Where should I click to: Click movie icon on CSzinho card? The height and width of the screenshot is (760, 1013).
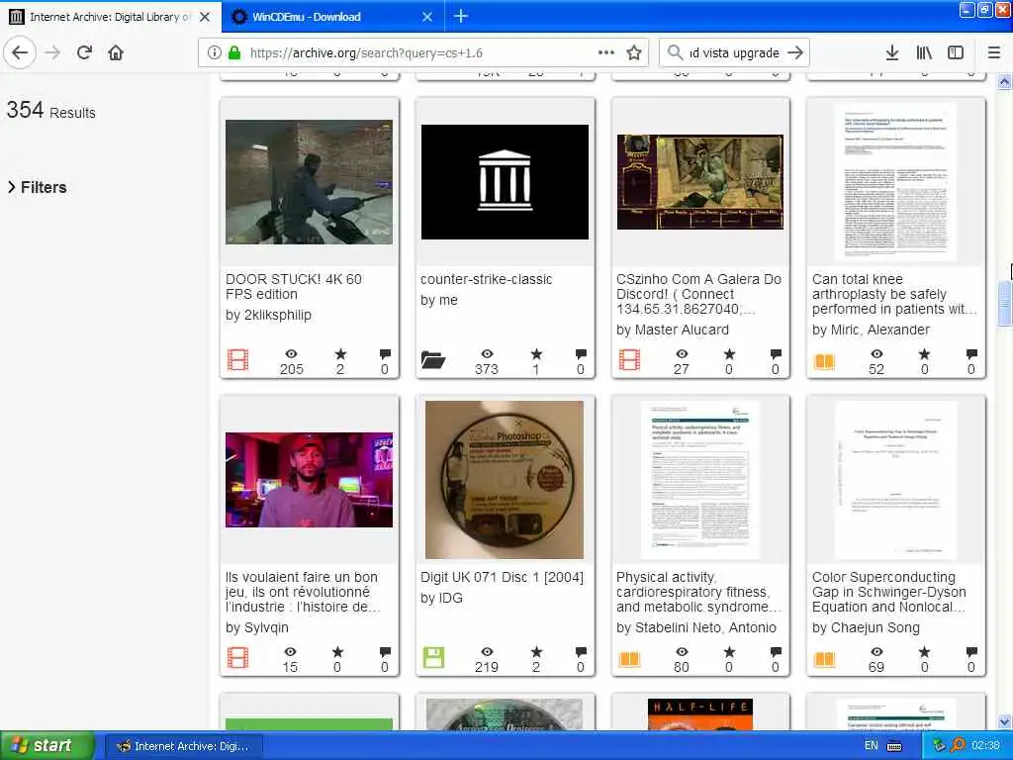click(629, 360)
